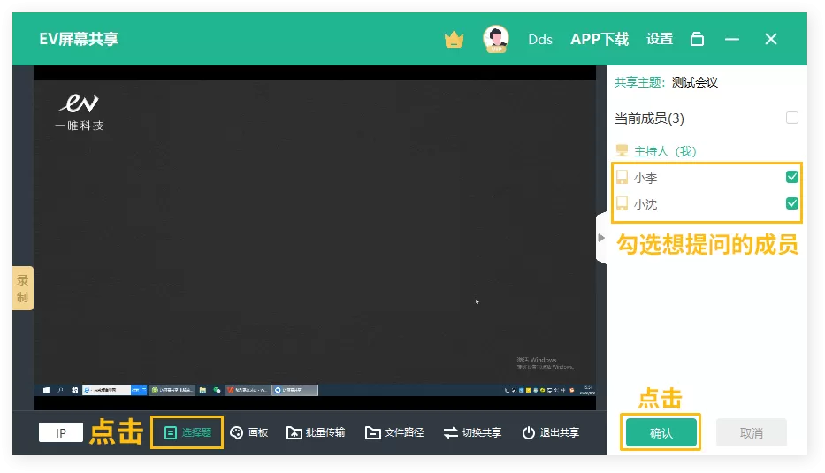Click the 小沈 device icon
Viewport: 825px width, 473px height.
point(622,203)
